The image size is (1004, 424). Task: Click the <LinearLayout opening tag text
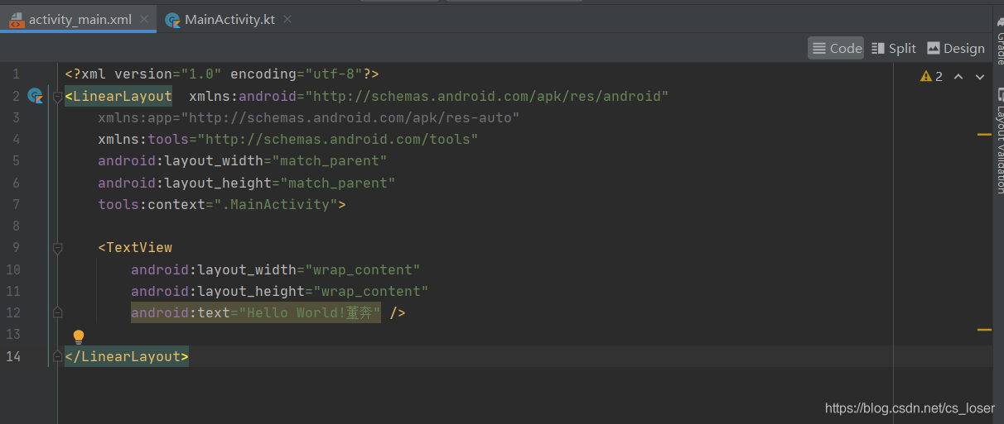pyautogui.click(x=118, y=97)
